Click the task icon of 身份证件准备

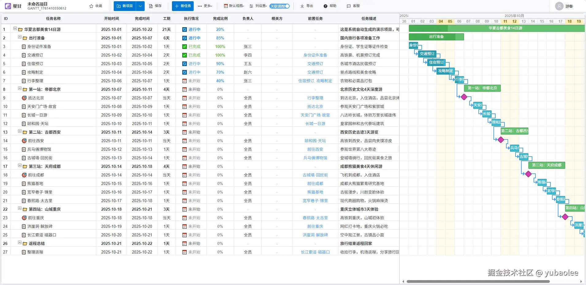pos(24,47)
